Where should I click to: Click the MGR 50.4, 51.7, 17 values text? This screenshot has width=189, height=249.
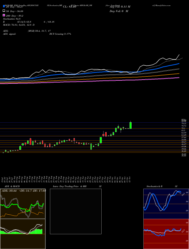(39, 31)
